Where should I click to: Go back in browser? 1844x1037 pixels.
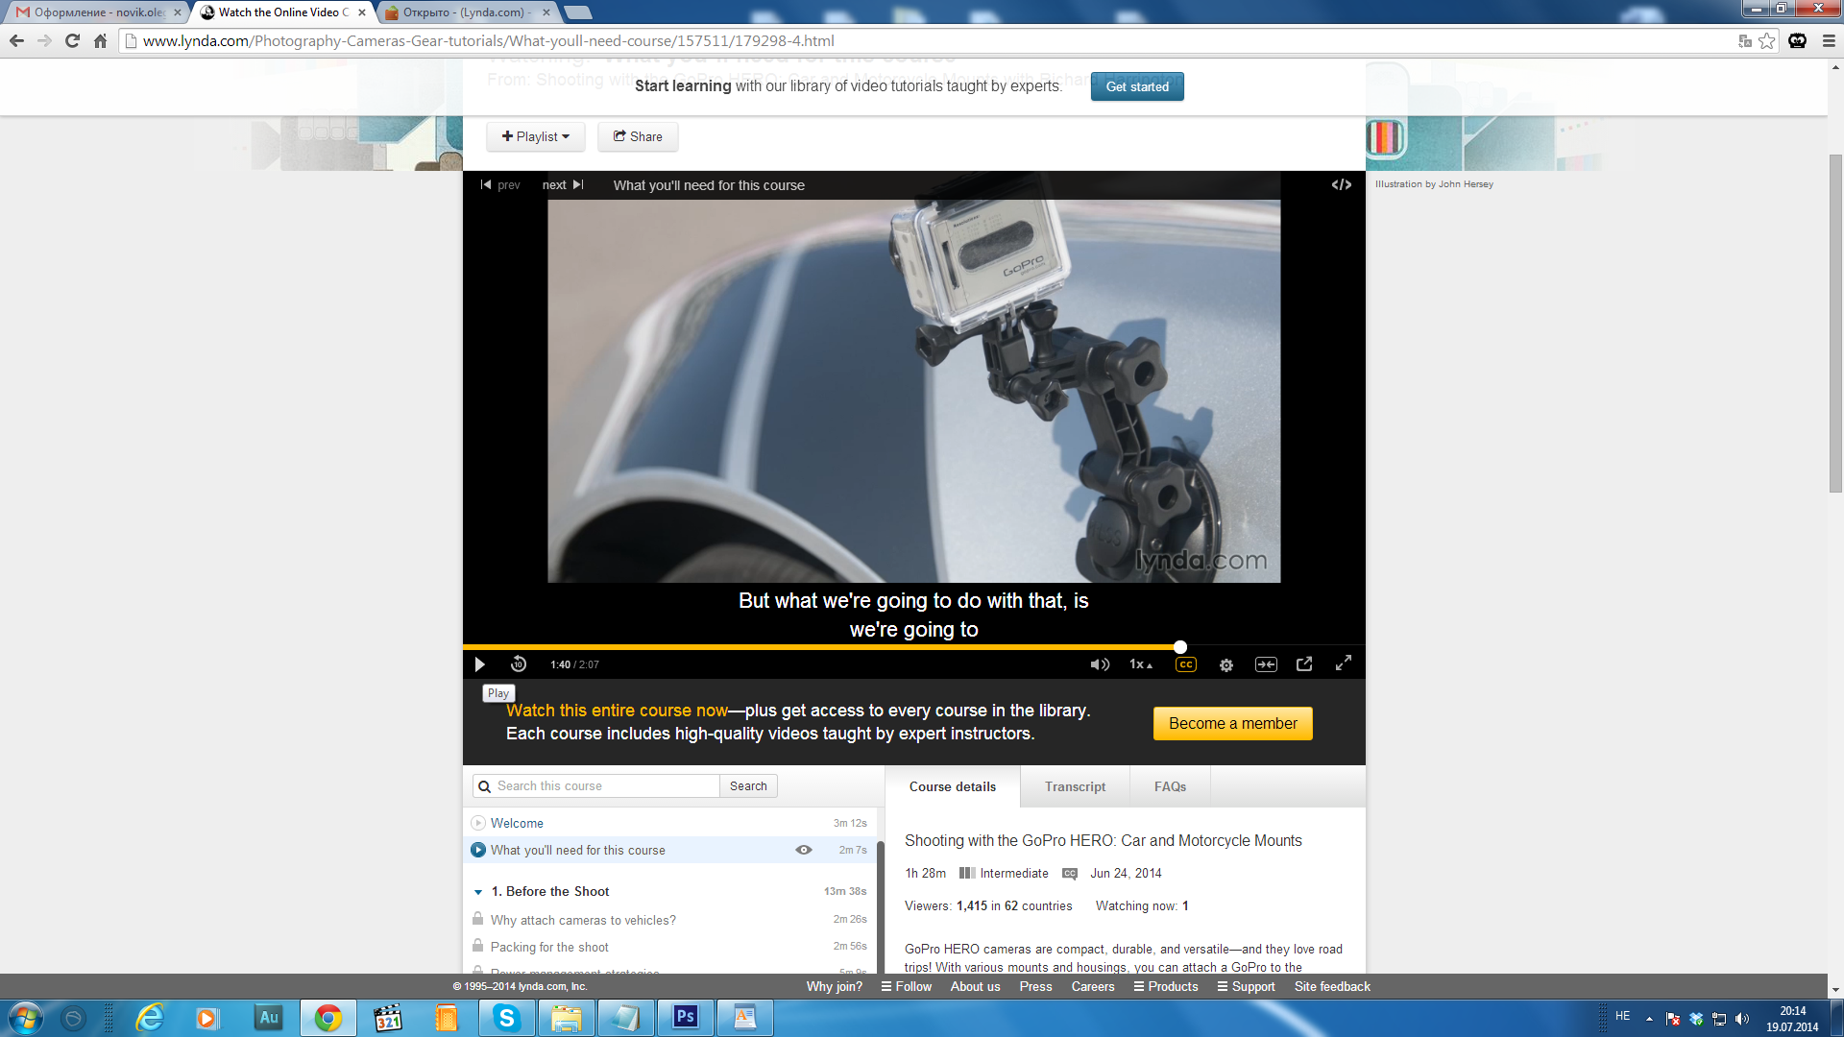tap(16, 40)
